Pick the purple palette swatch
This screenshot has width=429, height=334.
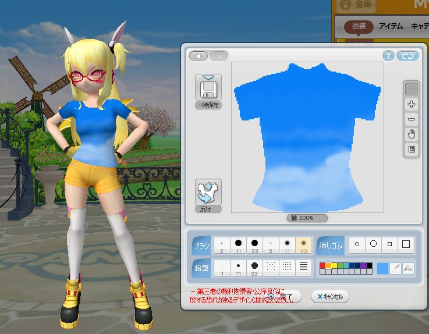pos(363,265)
